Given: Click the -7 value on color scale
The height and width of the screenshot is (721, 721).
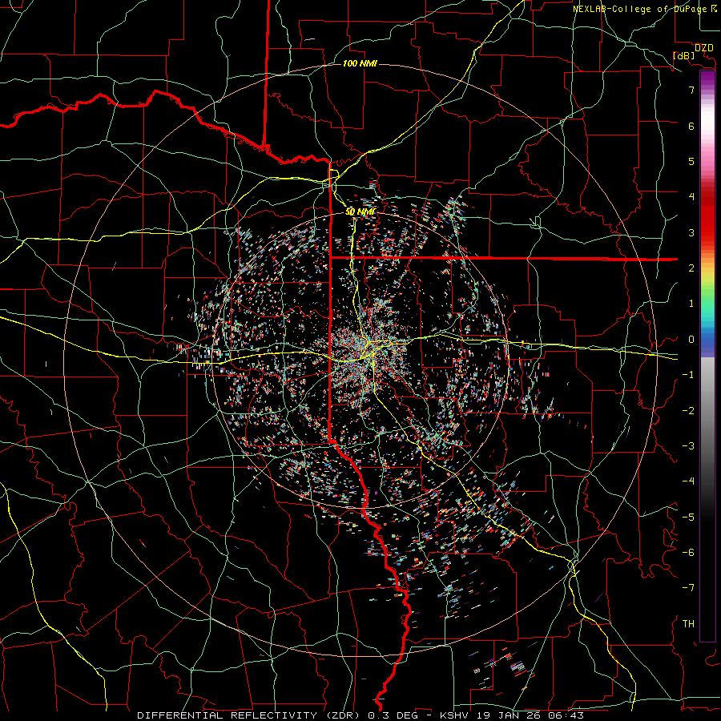Looking at the screenshot, I should click(688, 588).
